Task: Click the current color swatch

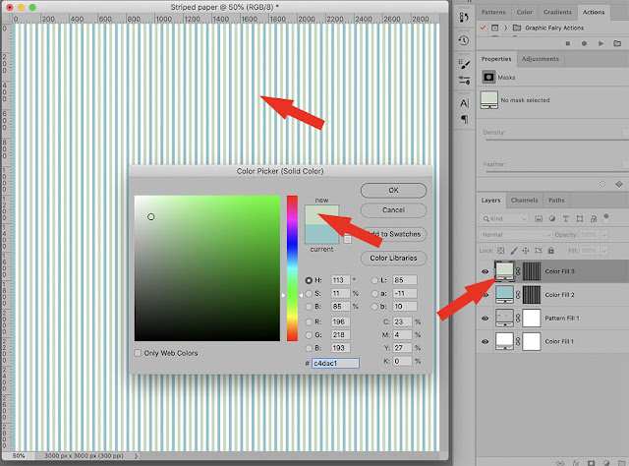Action: point(321,234)
